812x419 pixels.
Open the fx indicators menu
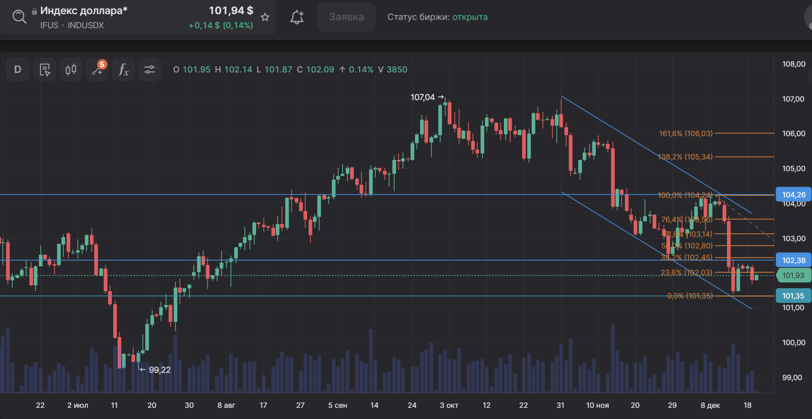point(123,70)
